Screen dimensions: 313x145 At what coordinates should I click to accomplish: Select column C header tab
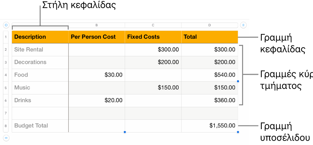pos(153,25)
